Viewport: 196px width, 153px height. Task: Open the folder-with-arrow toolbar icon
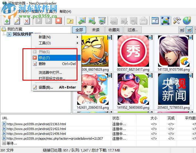coord(70,21)
